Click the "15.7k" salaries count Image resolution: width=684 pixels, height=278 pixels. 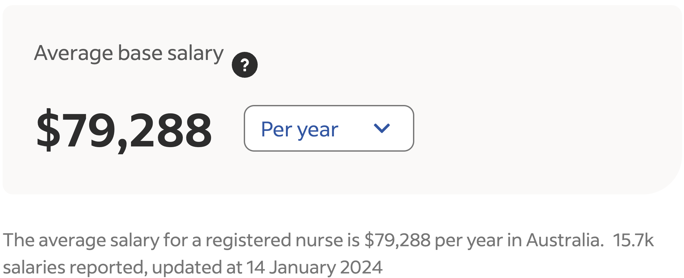633,240
